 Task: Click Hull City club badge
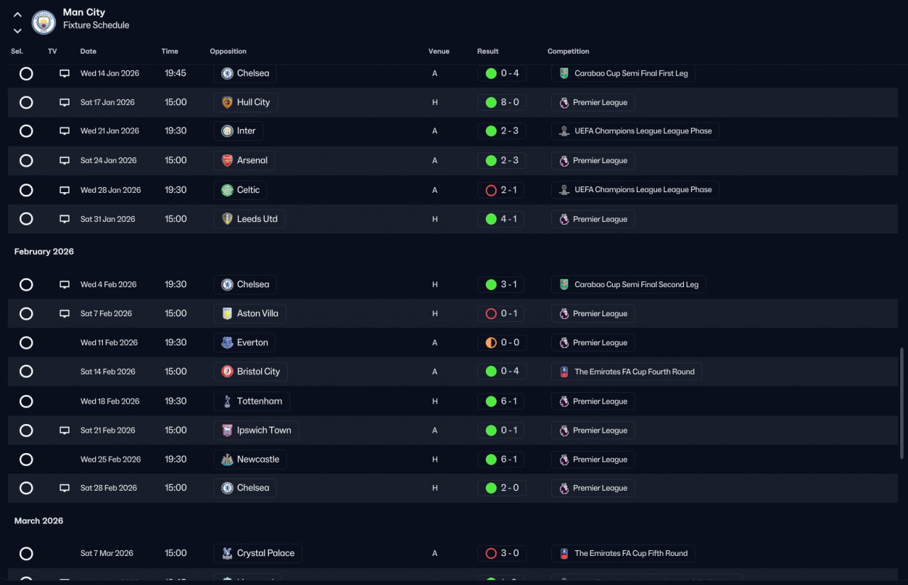227,102
